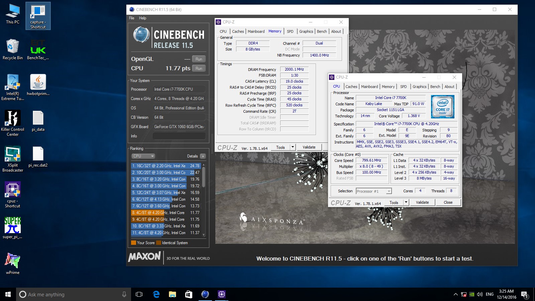
Task: Open Bench tab in memory CPU-Z window
Action: pos(322,31)
